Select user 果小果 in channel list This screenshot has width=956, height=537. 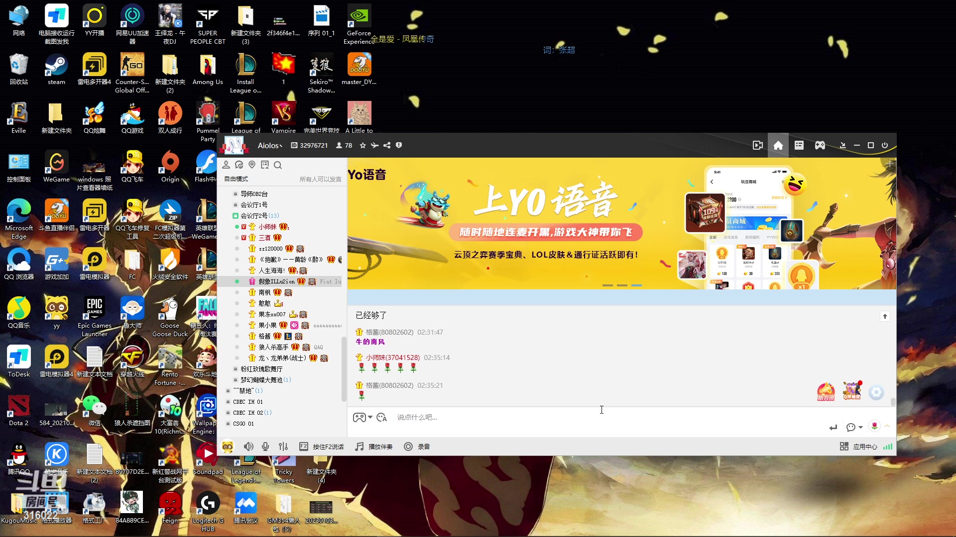click(267, 325)
